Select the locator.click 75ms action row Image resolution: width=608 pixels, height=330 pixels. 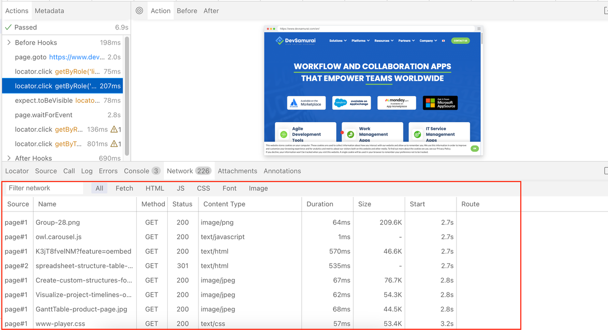63,71
